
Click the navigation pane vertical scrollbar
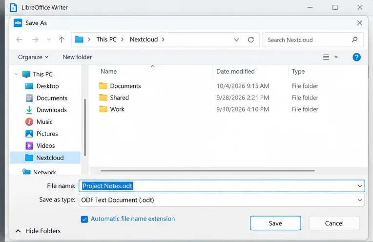click(x=85, y=127)
